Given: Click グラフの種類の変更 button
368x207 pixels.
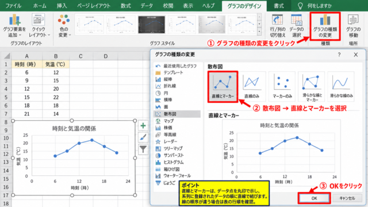Looking at the screenshot, I should pyautogui.click(x=325, y=26).
